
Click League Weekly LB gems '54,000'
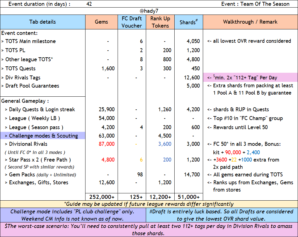[107, 118]
